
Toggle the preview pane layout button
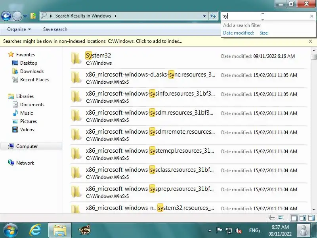tap(311, 218)
